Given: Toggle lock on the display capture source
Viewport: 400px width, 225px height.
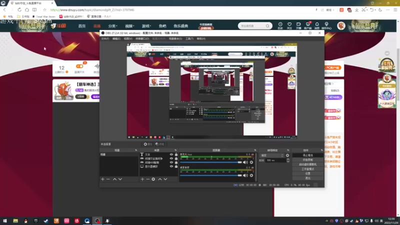Looking at the screenshot, I should (x=176, y=166).
